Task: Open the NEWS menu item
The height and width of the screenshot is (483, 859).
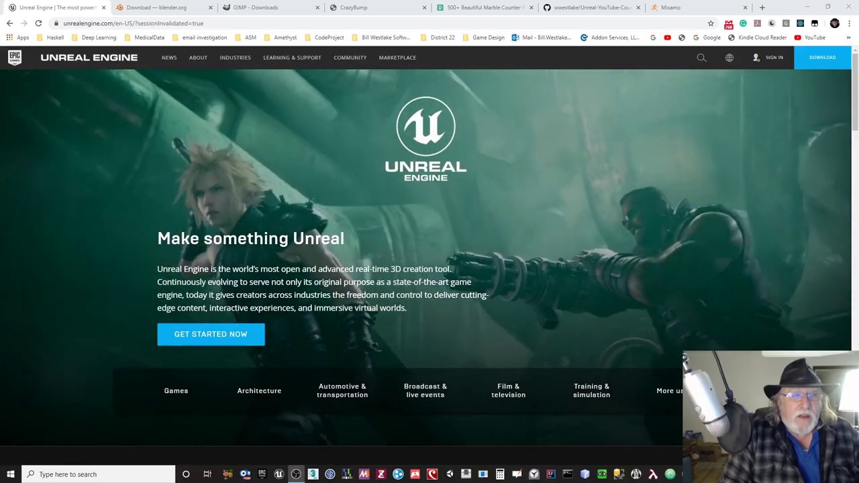Action: click(169, 58)
